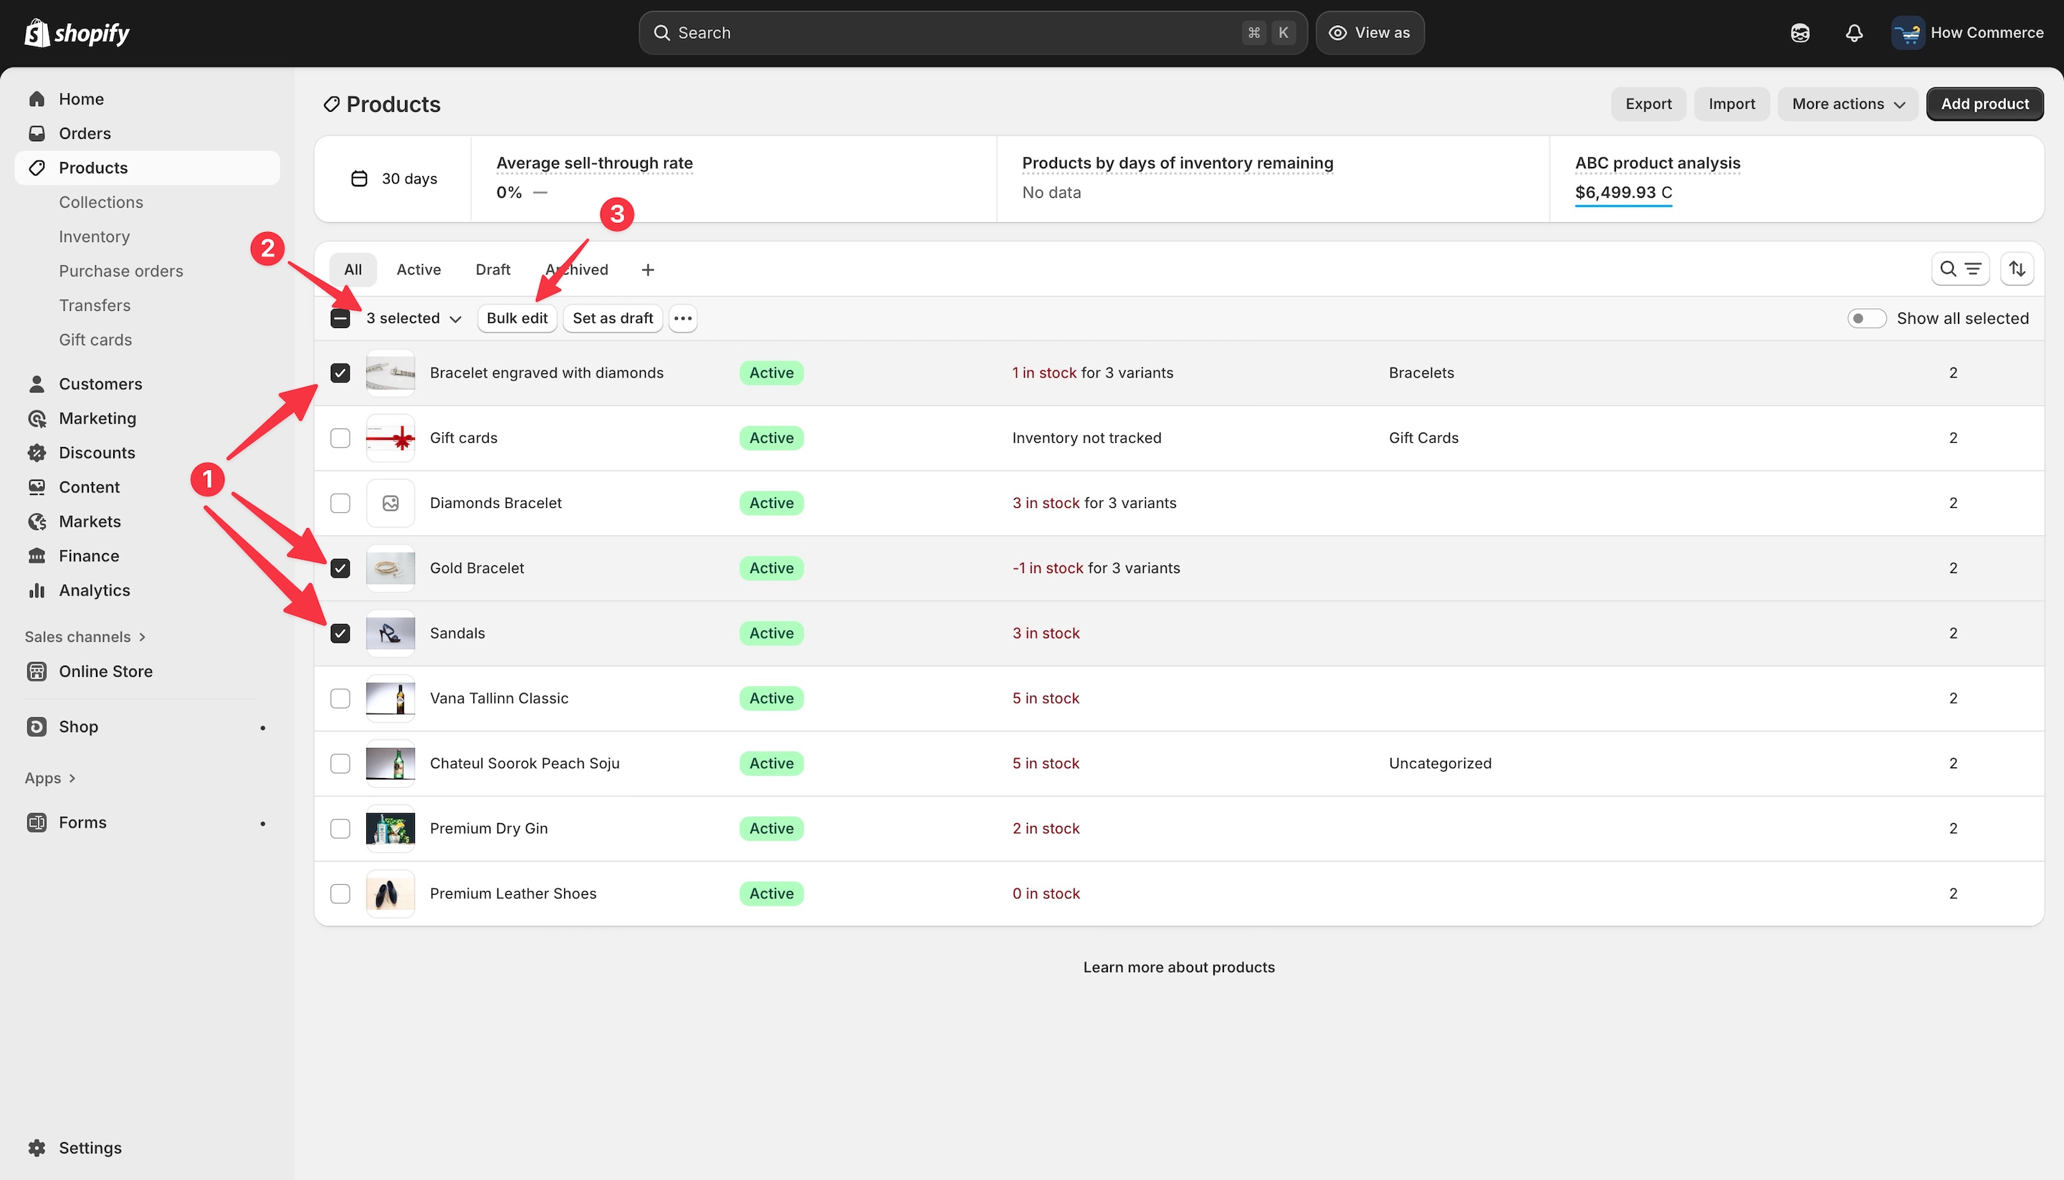Deselect the Bracelet engraved with diamonds checkbox
Screen dimensions: 2064x1180
click(340, 373)
